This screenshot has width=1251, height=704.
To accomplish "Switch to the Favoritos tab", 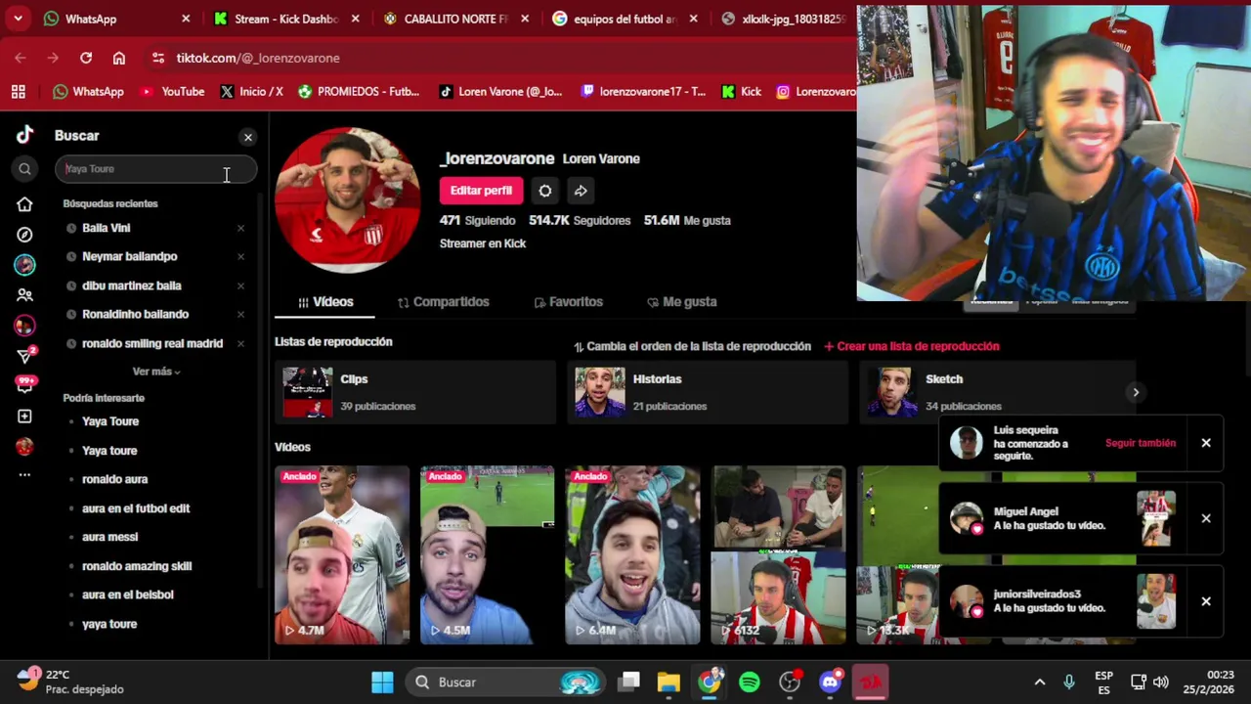I will click(568, 302).
